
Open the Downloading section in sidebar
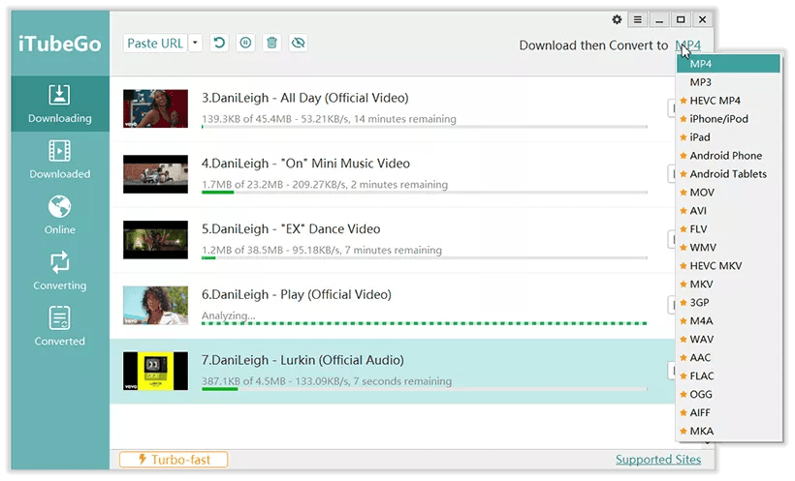point(60,104)
